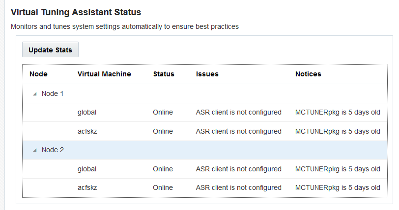399x210 pixels.
Task: Collapse the Node 2 tree arrow
Action: [35, 150]
